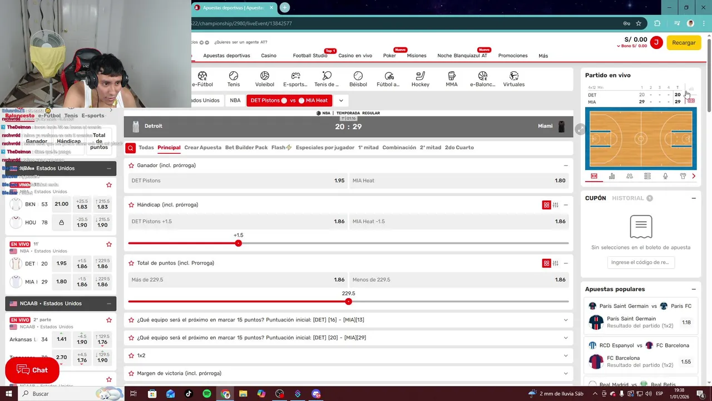
Task: Click the Recargar button
Action: tap(684, 43)
